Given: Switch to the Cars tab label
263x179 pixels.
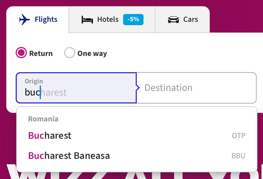Looking at the screenshot, I should [191, 19].
